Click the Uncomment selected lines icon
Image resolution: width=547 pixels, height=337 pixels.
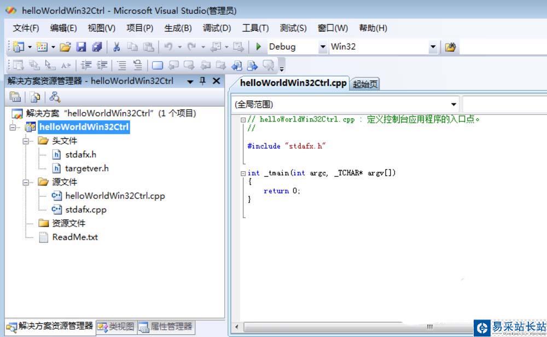(138, 65)
